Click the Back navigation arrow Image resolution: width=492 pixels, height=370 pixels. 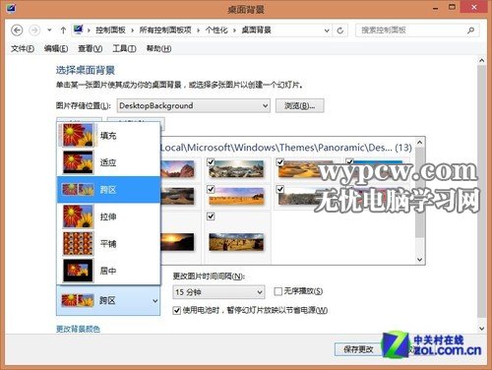17,31
